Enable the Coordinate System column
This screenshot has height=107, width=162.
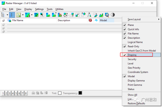pyautogui.click(x=142, y=72)
